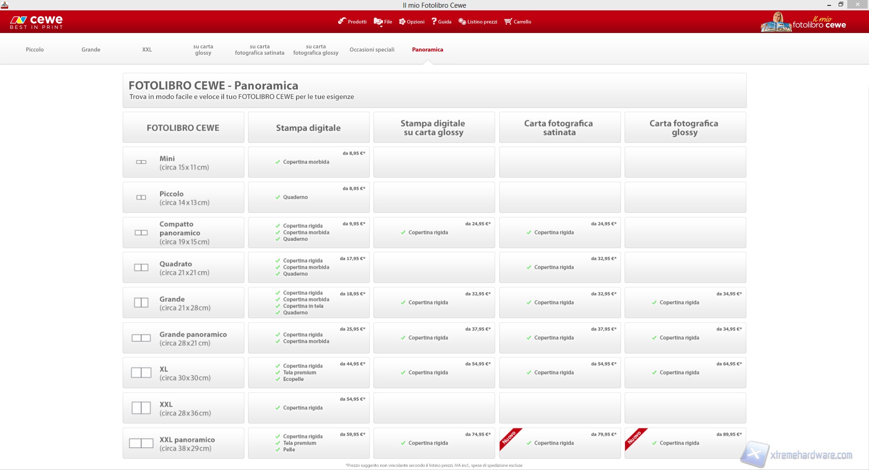Select the XXL panoramico format icon

141,443
